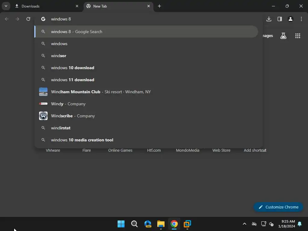Click the browser Forward arrow
308x231 pixels.
point(17,19)
